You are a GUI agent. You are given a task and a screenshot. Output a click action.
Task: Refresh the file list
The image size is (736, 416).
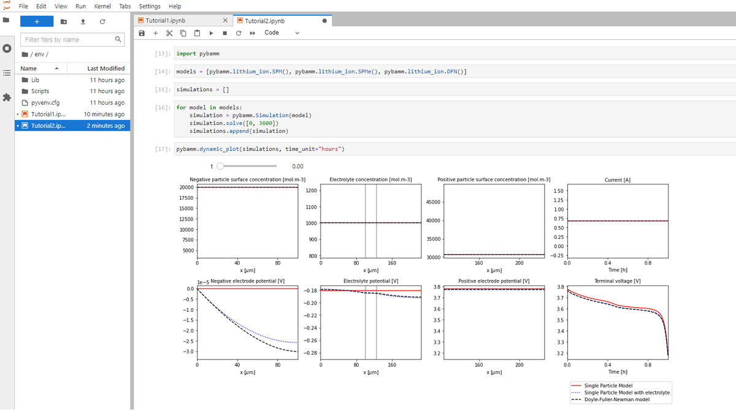[x=102, y=22]
